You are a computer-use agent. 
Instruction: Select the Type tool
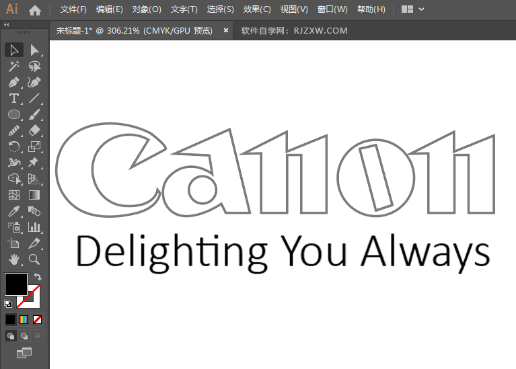point(14,98)
